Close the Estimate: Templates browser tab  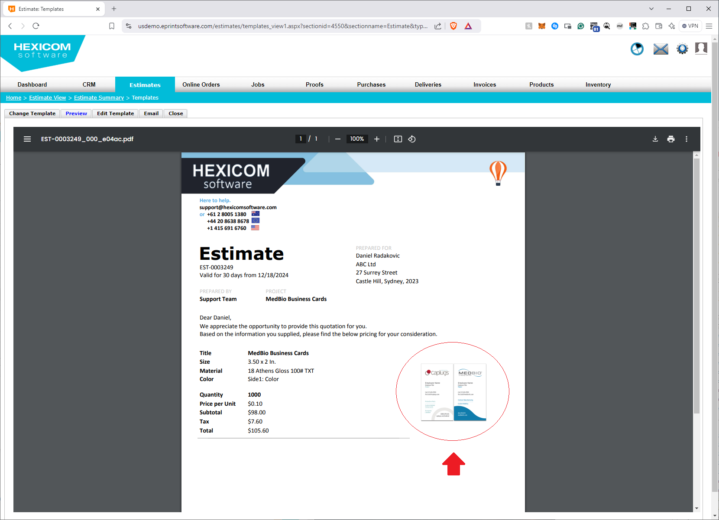(x=98, y=9)
